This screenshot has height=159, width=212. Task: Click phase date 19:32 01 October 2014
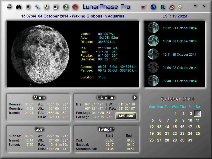pyautogui.click(x=180, y=28)
